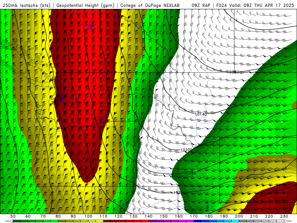The width and height of the screenshot is (297, 223).
Task: Click the 10080 height contour label
Action: point(233,72)
